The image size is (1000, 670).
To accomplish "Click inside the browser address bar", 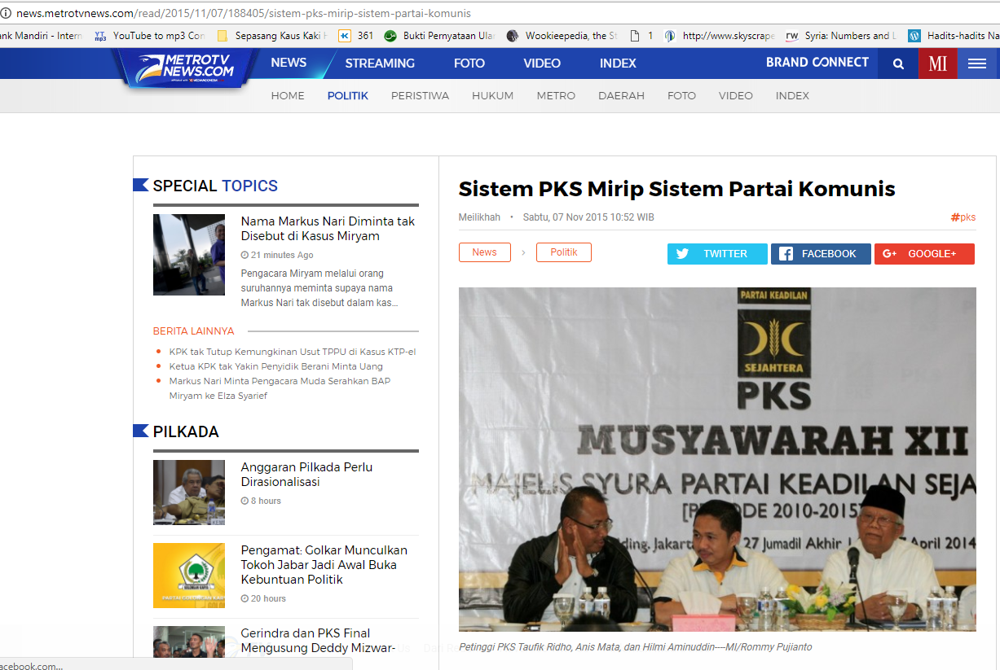I will (x=326, y=12).
